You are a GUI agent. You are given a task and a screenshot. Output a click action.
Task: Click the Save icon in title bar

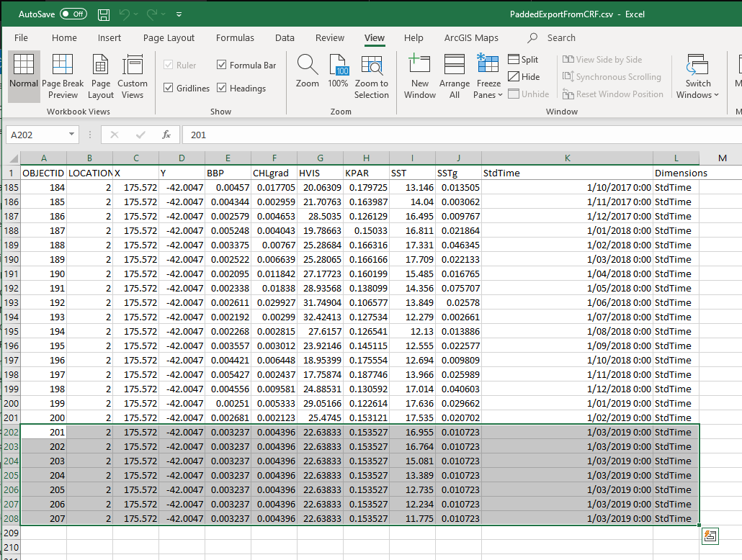pos(104,14)
